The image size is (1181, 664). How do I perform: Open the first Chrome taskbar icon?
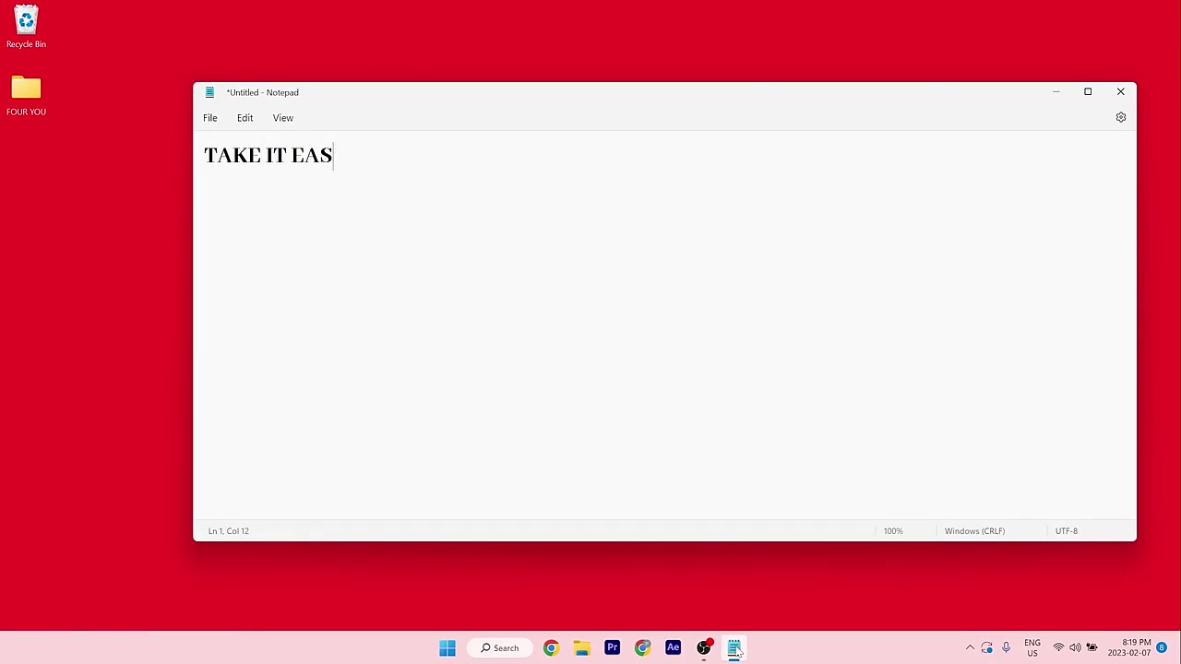click(551, 648)
